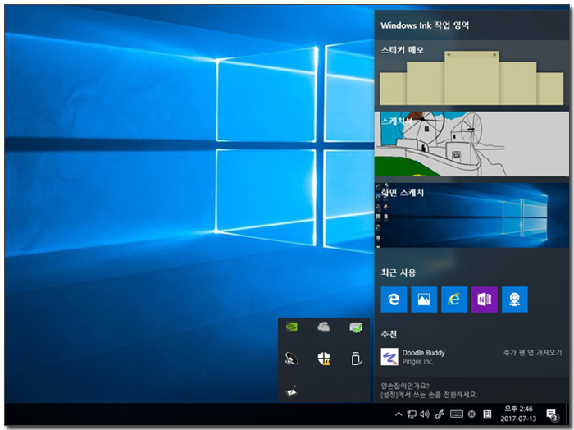Click the get more pen apps link
Screen dimensions: 574x430
[532, 352]
